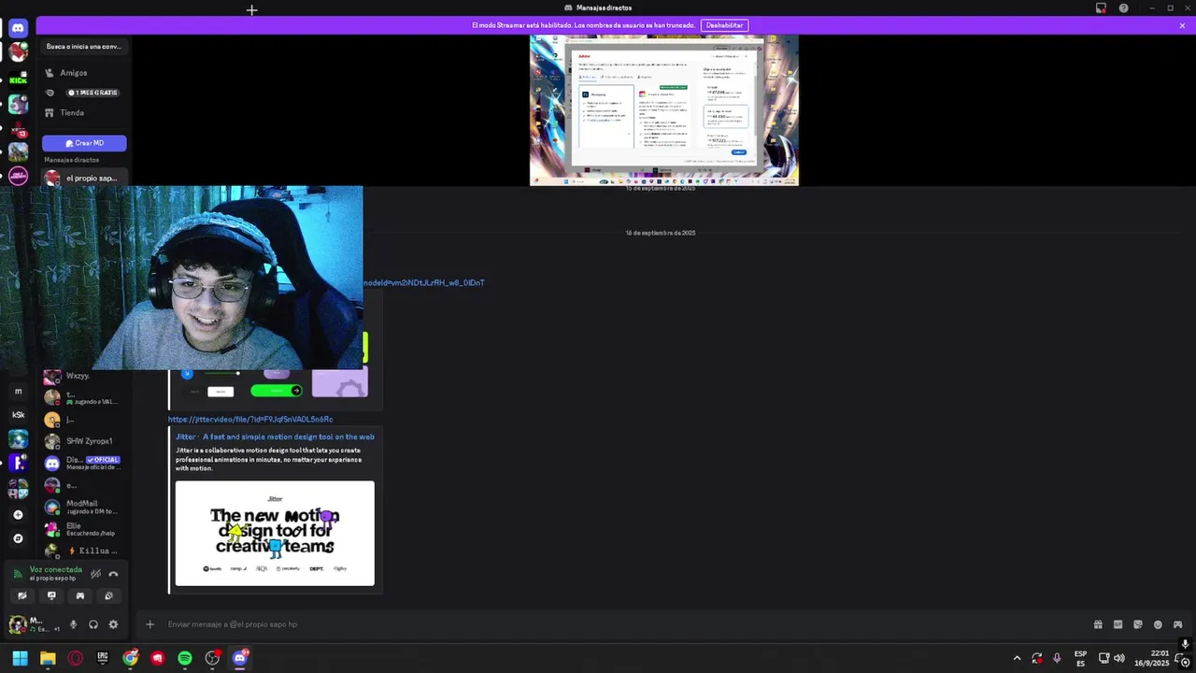Open File Explorer from taskbar
This screenshot has height=673, width=1196.
point(48,658)
